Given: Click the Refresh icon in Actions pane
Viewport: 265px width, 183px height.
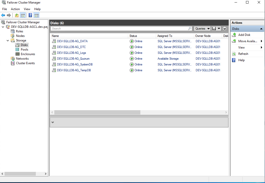Looking at the screenshot, I should pyautogui.click(x=234, y=54).
